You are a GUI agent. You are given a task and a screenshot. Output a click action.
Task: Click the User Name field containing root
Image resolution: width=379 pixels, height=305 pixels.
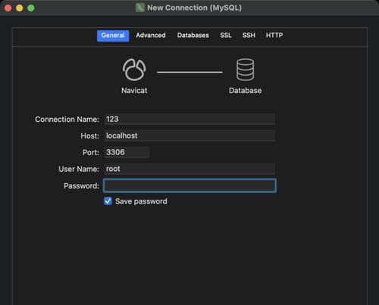189,169
